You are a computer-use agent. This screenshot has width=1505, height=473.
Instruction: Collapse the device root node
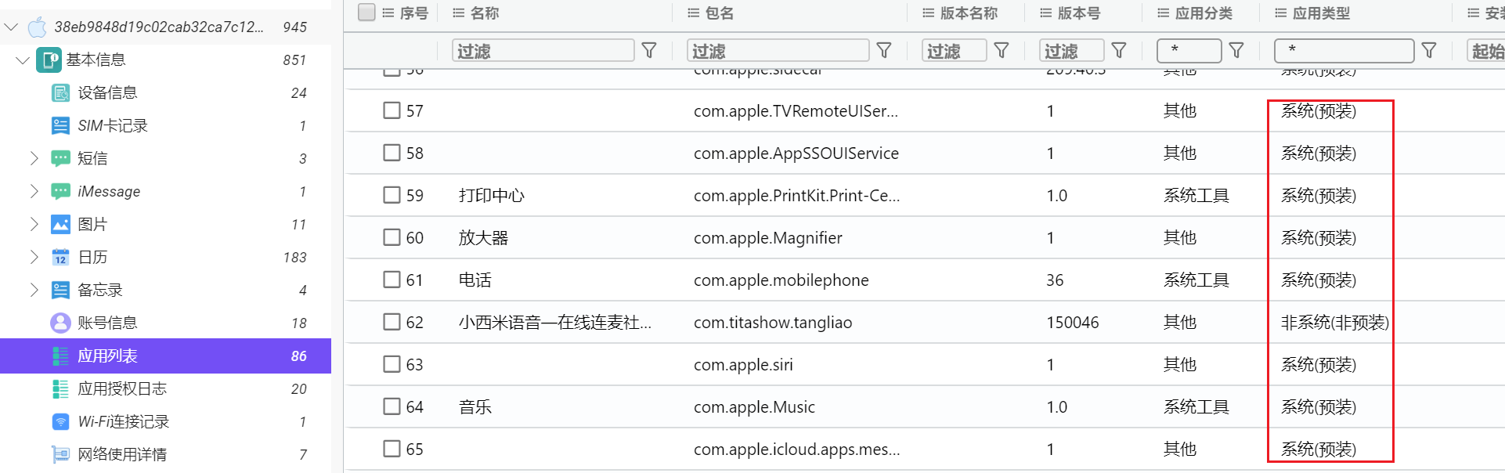[11, 27]
